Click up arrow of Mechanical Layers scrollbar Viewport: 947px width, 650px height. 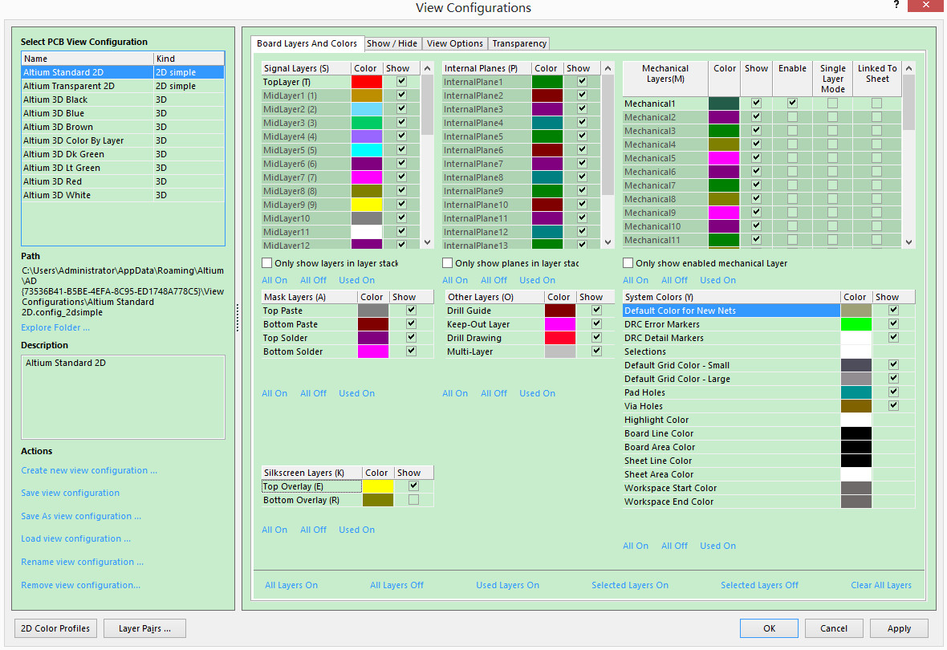click(x=909, y=68)
